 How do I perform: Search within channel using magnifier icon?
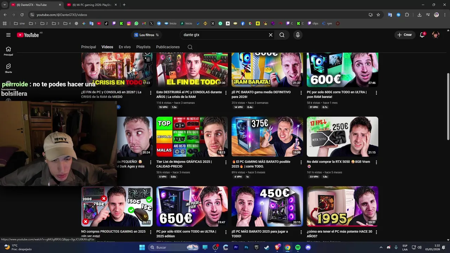[x=190, y=47]
